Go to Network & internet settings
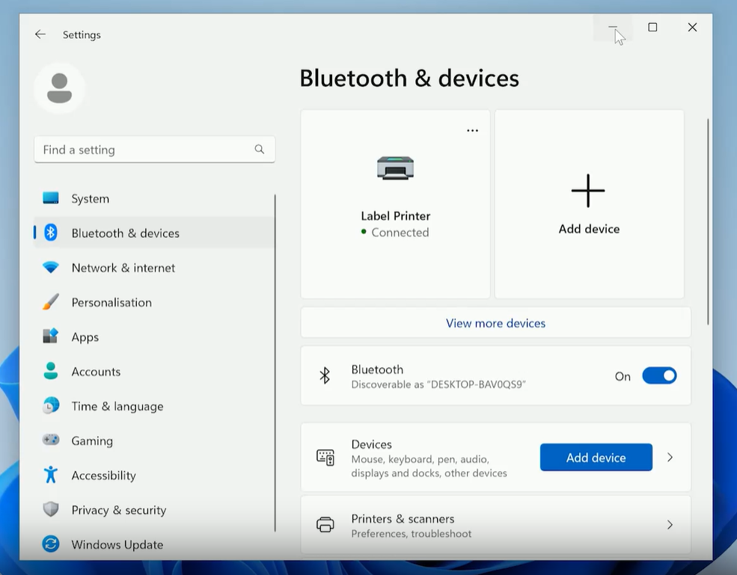The height and width of the screenshot is (575, 737). (x=123, y=268)
